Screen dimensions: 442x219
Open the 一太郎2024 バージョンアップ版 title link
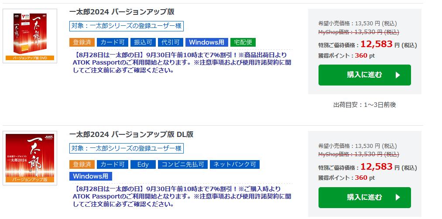point(122,12)
